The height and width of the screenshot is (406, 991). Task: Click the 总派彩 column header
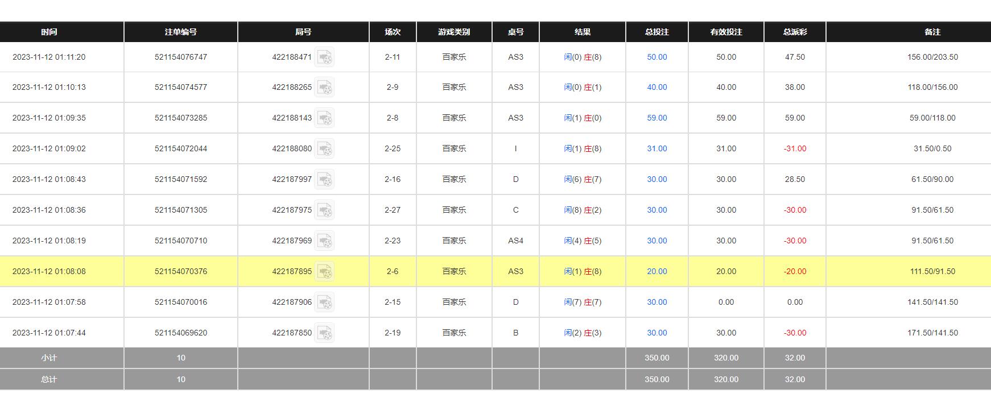795,32
